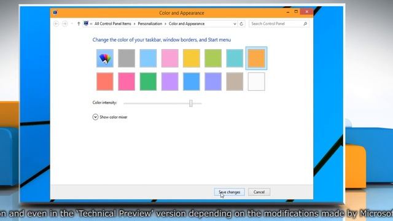Click the Color intensity slider handle
This screenshot has width=393, height=221.
click(191, 103)
